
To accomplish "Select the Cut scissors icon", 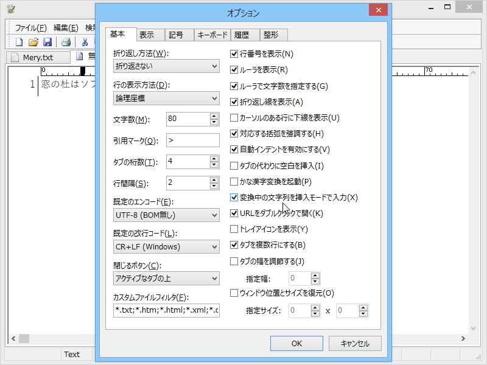I will coord(85,41).
